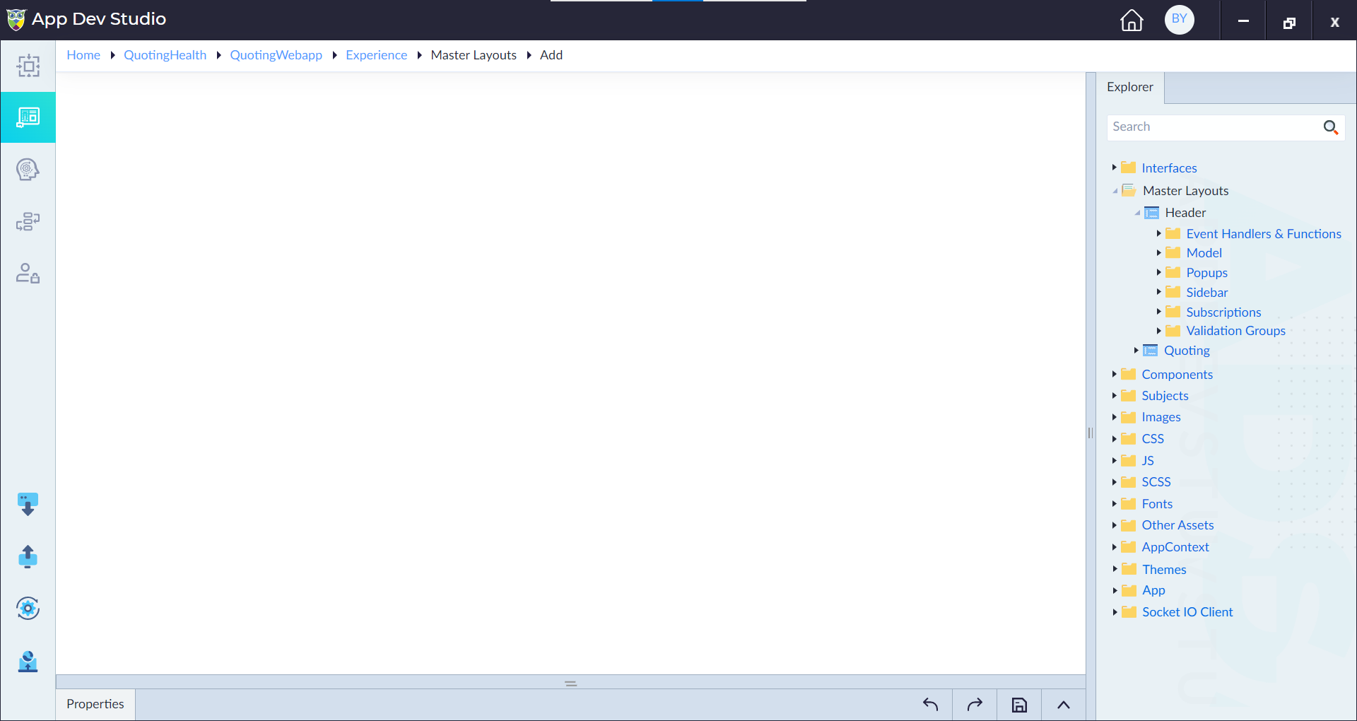Click the redo arrow button
The width and height of the screenshot is (1357, 721).
pyautogui.click(x=975, y=705)
